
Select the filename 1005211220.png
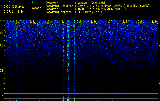(x=13, y=7)
